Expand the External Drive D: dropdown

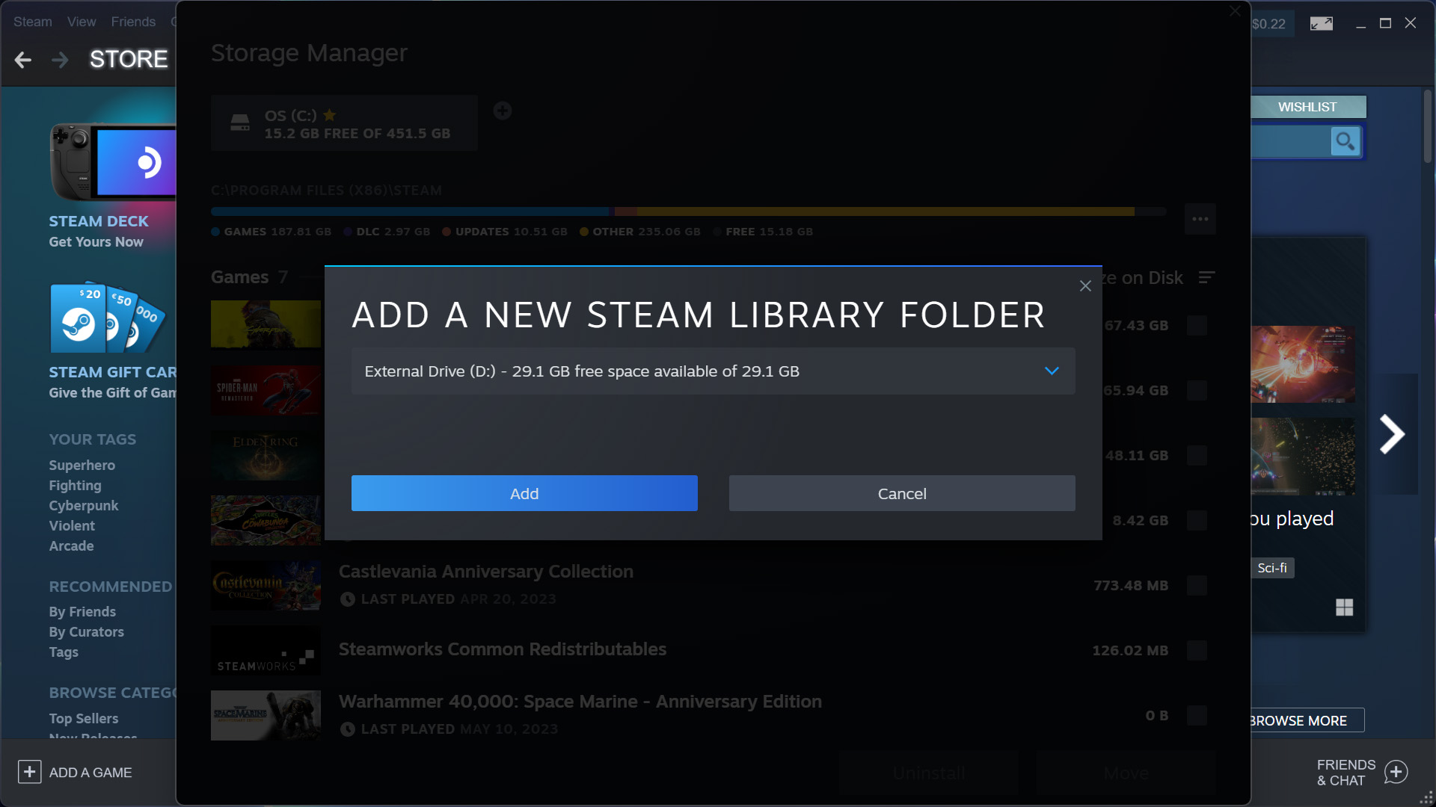1052,371
